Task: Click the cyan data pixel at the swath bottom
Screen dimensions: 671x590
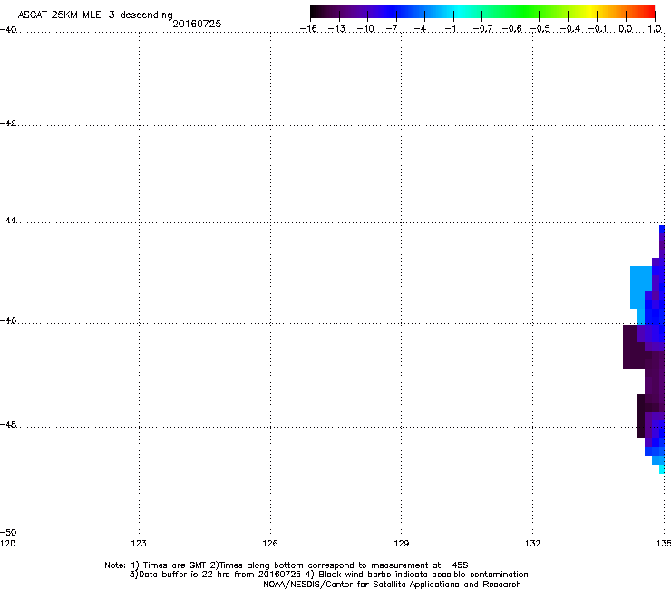Action: tap(662, 469)
